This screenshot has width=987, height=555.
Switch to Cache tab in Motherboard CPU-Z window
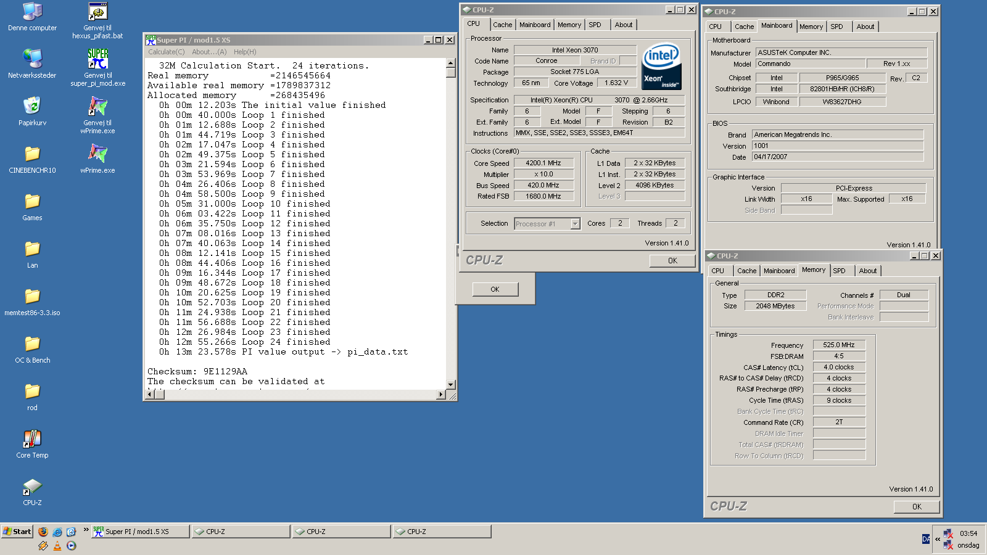[744, 27]
